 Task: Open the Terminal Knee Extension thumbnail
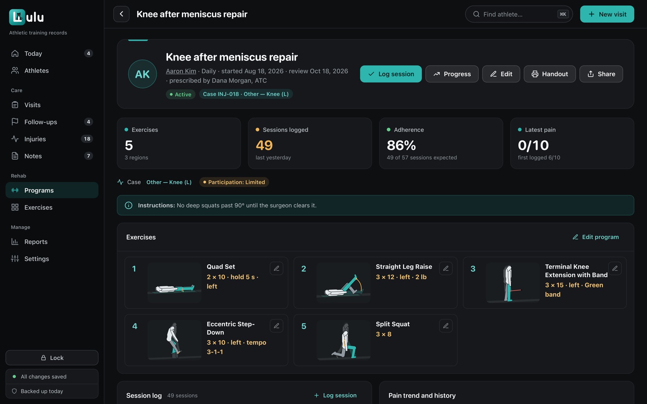point(513,283)
